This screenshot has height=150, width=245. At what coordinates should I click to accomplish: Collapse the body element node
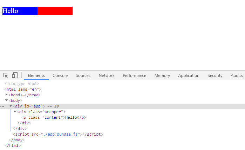click(x=7, y=100)
